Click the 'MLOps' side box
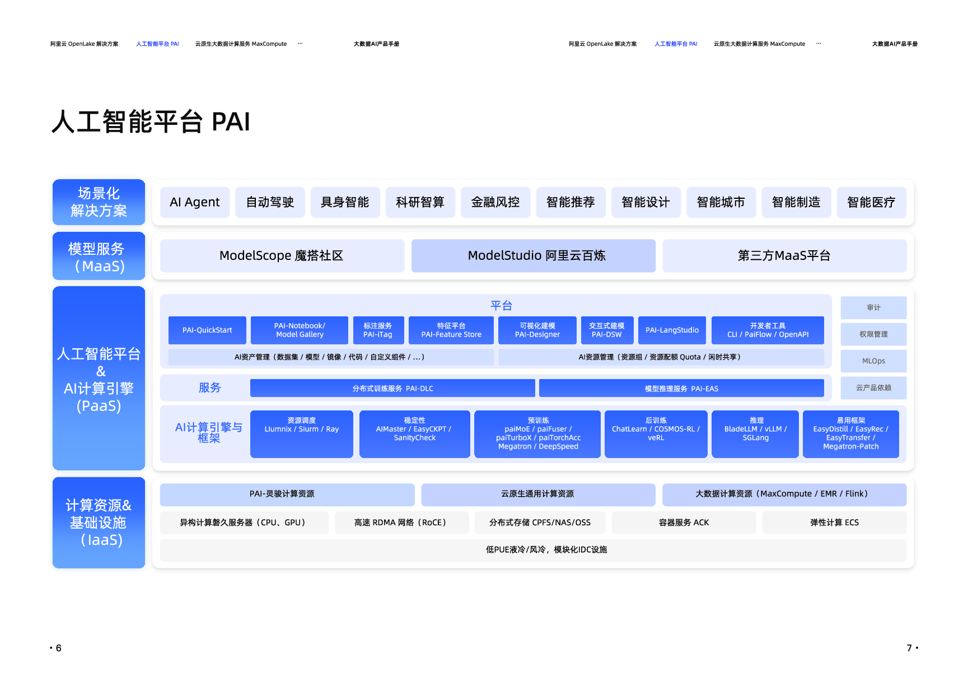 [873, 361]
